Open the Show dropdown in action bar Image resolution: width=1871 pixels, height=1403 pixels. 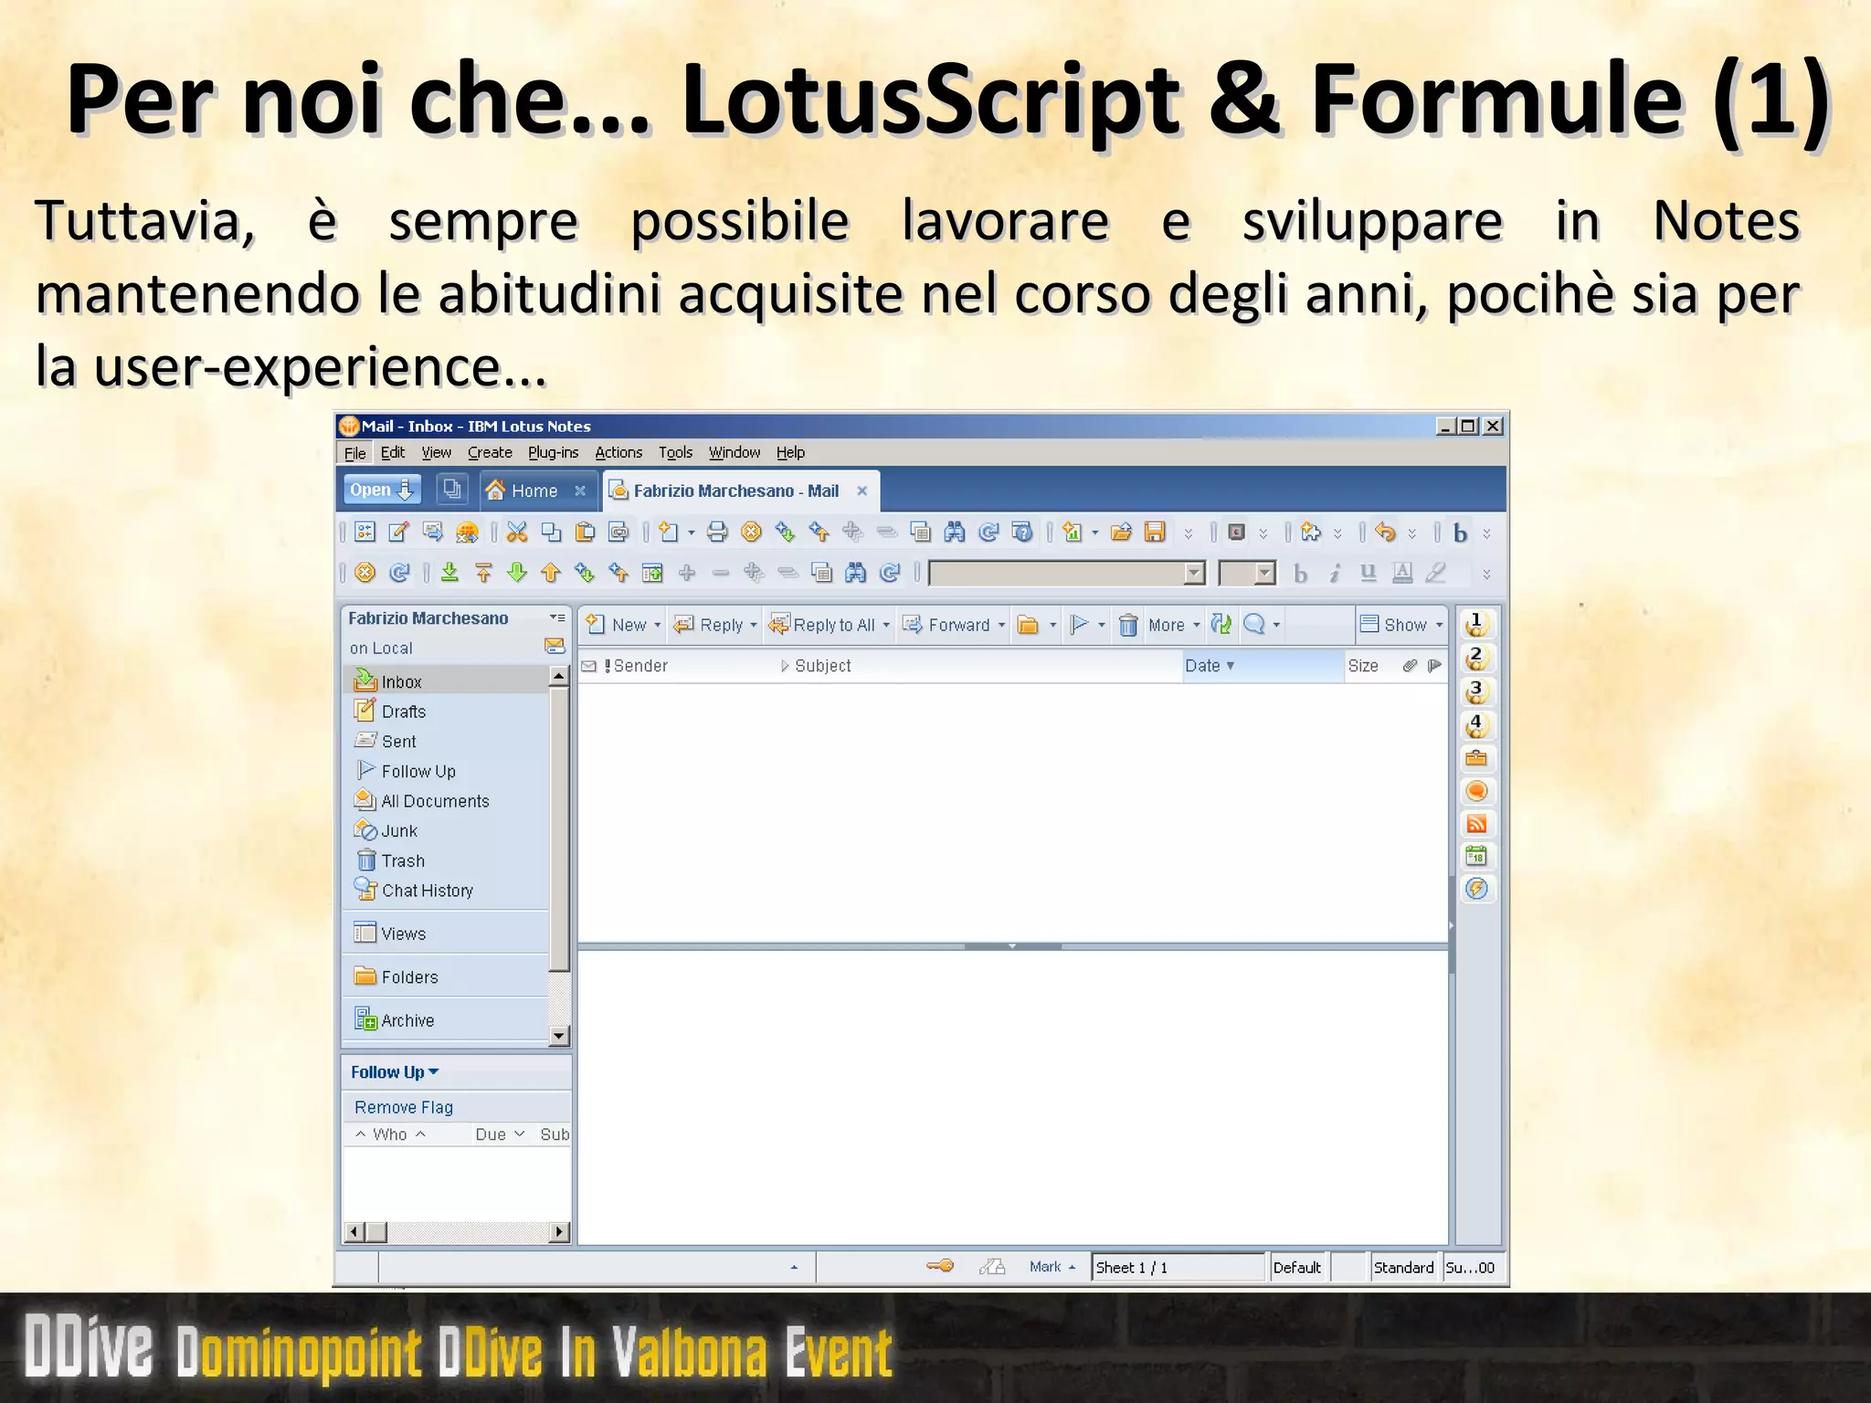pos(1401,625)
